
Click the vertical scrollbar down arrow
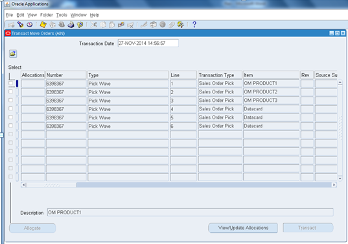coord(340,178)
